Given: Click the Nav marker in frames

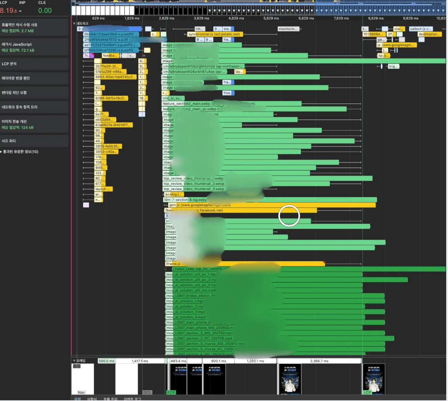Looking at the screenshot, I should coord(81,392).
